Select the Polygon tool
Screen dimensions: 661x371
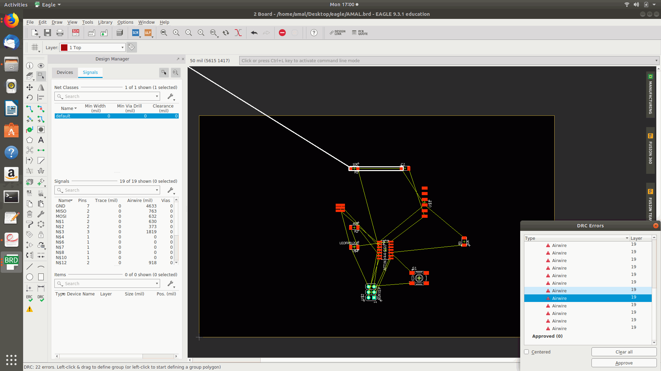30,140
